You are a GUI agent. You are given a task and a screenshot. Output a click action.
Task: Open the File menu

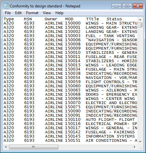pos(8,13)
